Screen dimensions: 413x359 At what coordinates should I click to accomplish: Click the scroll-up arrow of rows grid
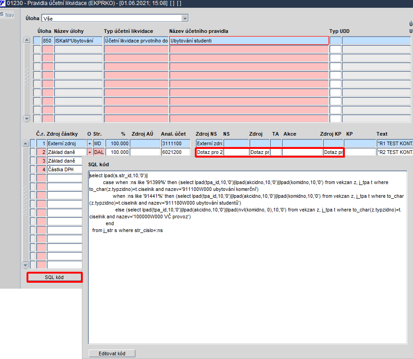click(25, 143)
